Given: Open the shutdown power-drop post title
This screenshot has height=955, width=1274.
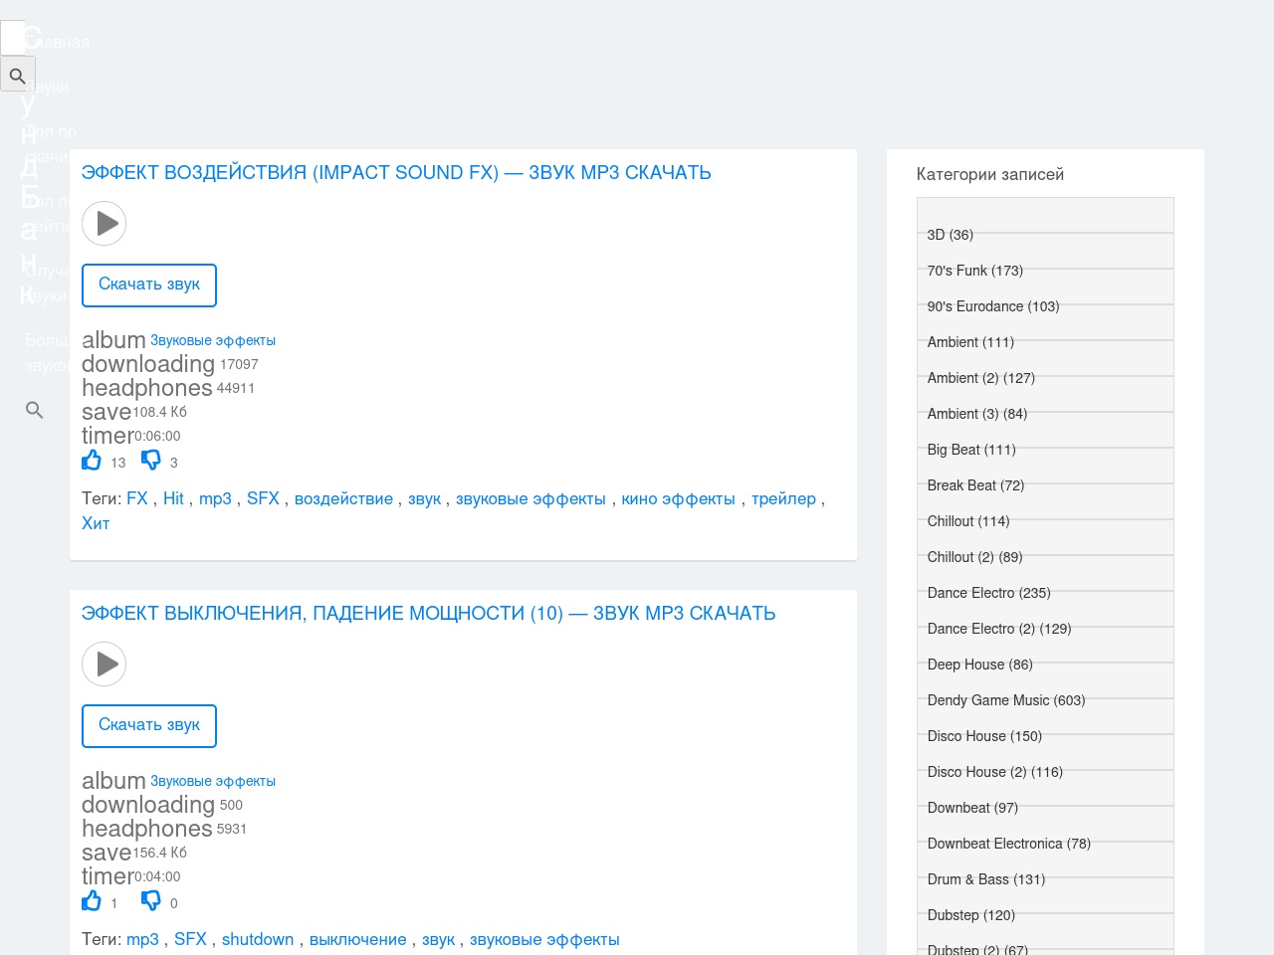Looking at the screenshot, I should pos(428,613).
